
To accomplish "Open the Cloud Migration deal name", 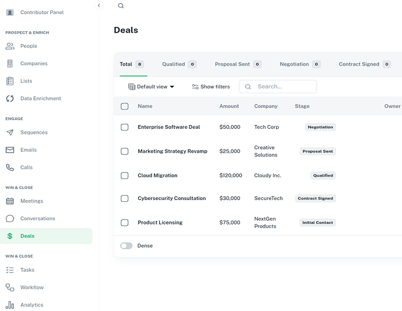I will pyautogui.click(x=157, y=175).
